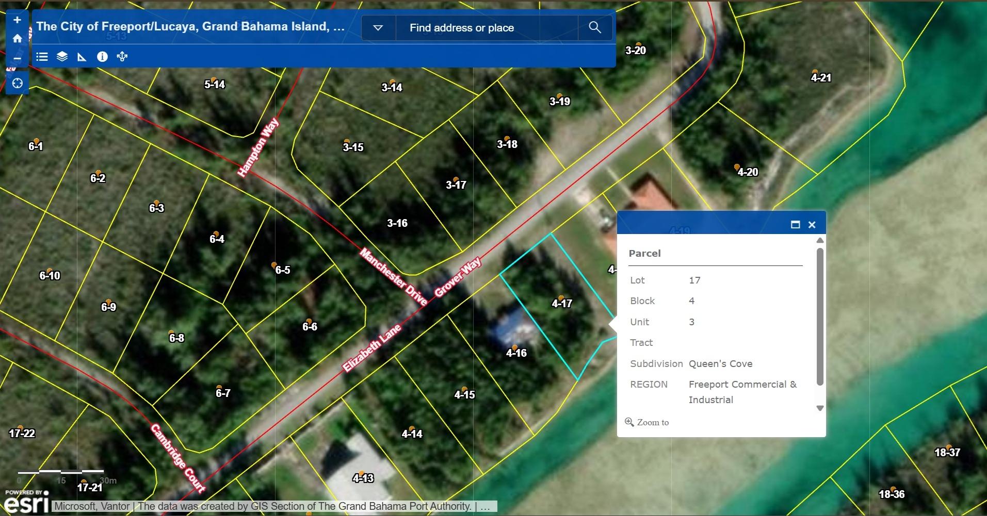Expand the search source dropdown arrow
987x516 pixels.
378,28
